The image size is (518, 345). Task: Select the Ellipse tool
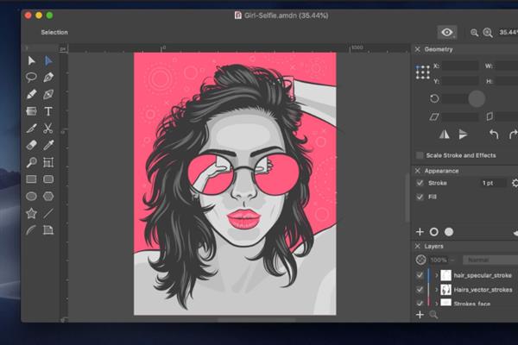[31, 197]
